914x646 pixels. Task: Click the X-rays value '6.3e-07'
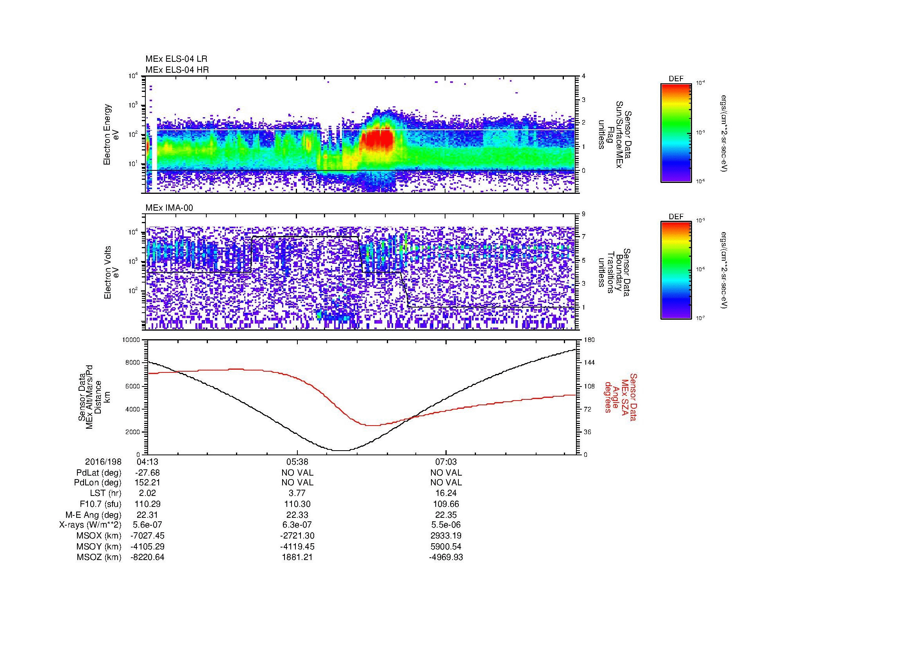tap(297, 525)
